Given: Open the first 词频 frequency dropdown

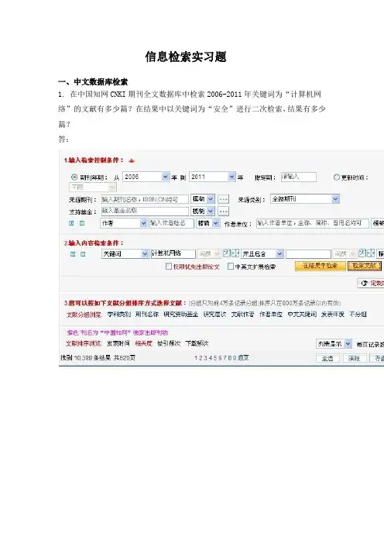Looking at the screenshot, I should pos(209,254).
